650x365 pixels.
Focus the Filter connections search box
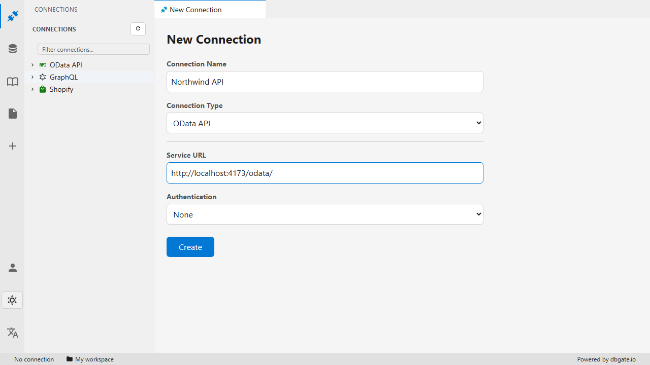tap(93, 49)
